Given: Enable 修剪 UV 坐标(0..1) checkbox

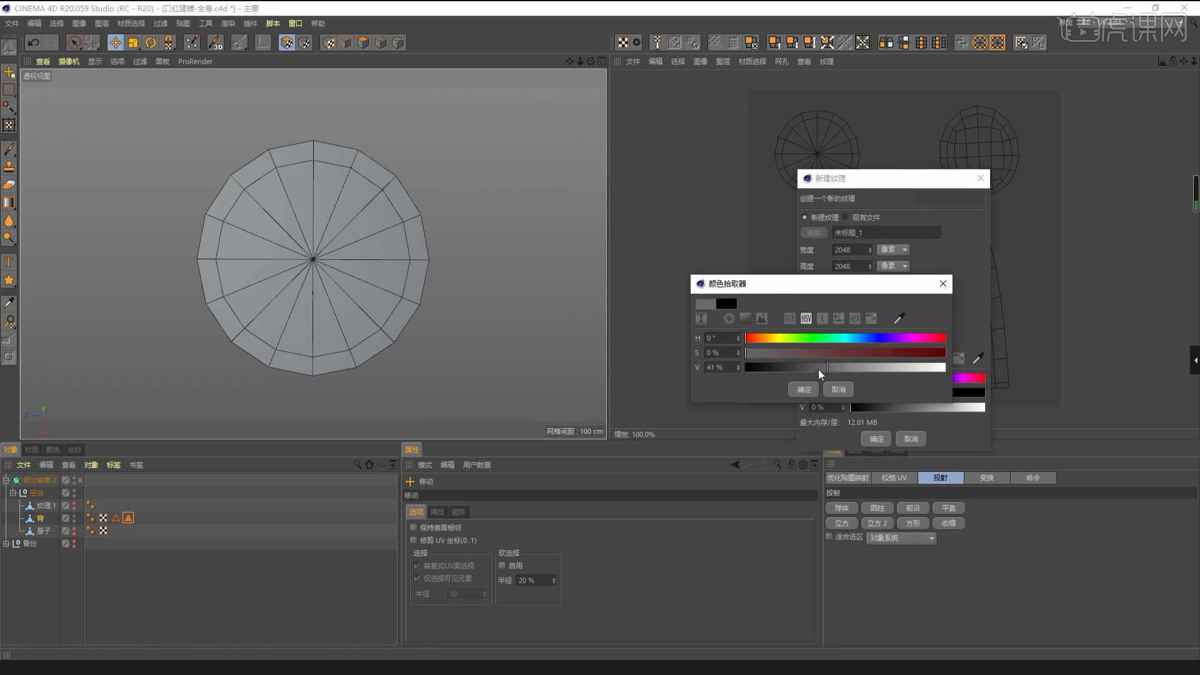Looking at the screenshot, I should click(x=413, y=540).
